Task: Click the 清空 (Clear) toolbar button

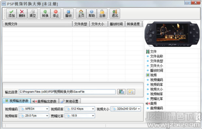Action: click(33, 14)
